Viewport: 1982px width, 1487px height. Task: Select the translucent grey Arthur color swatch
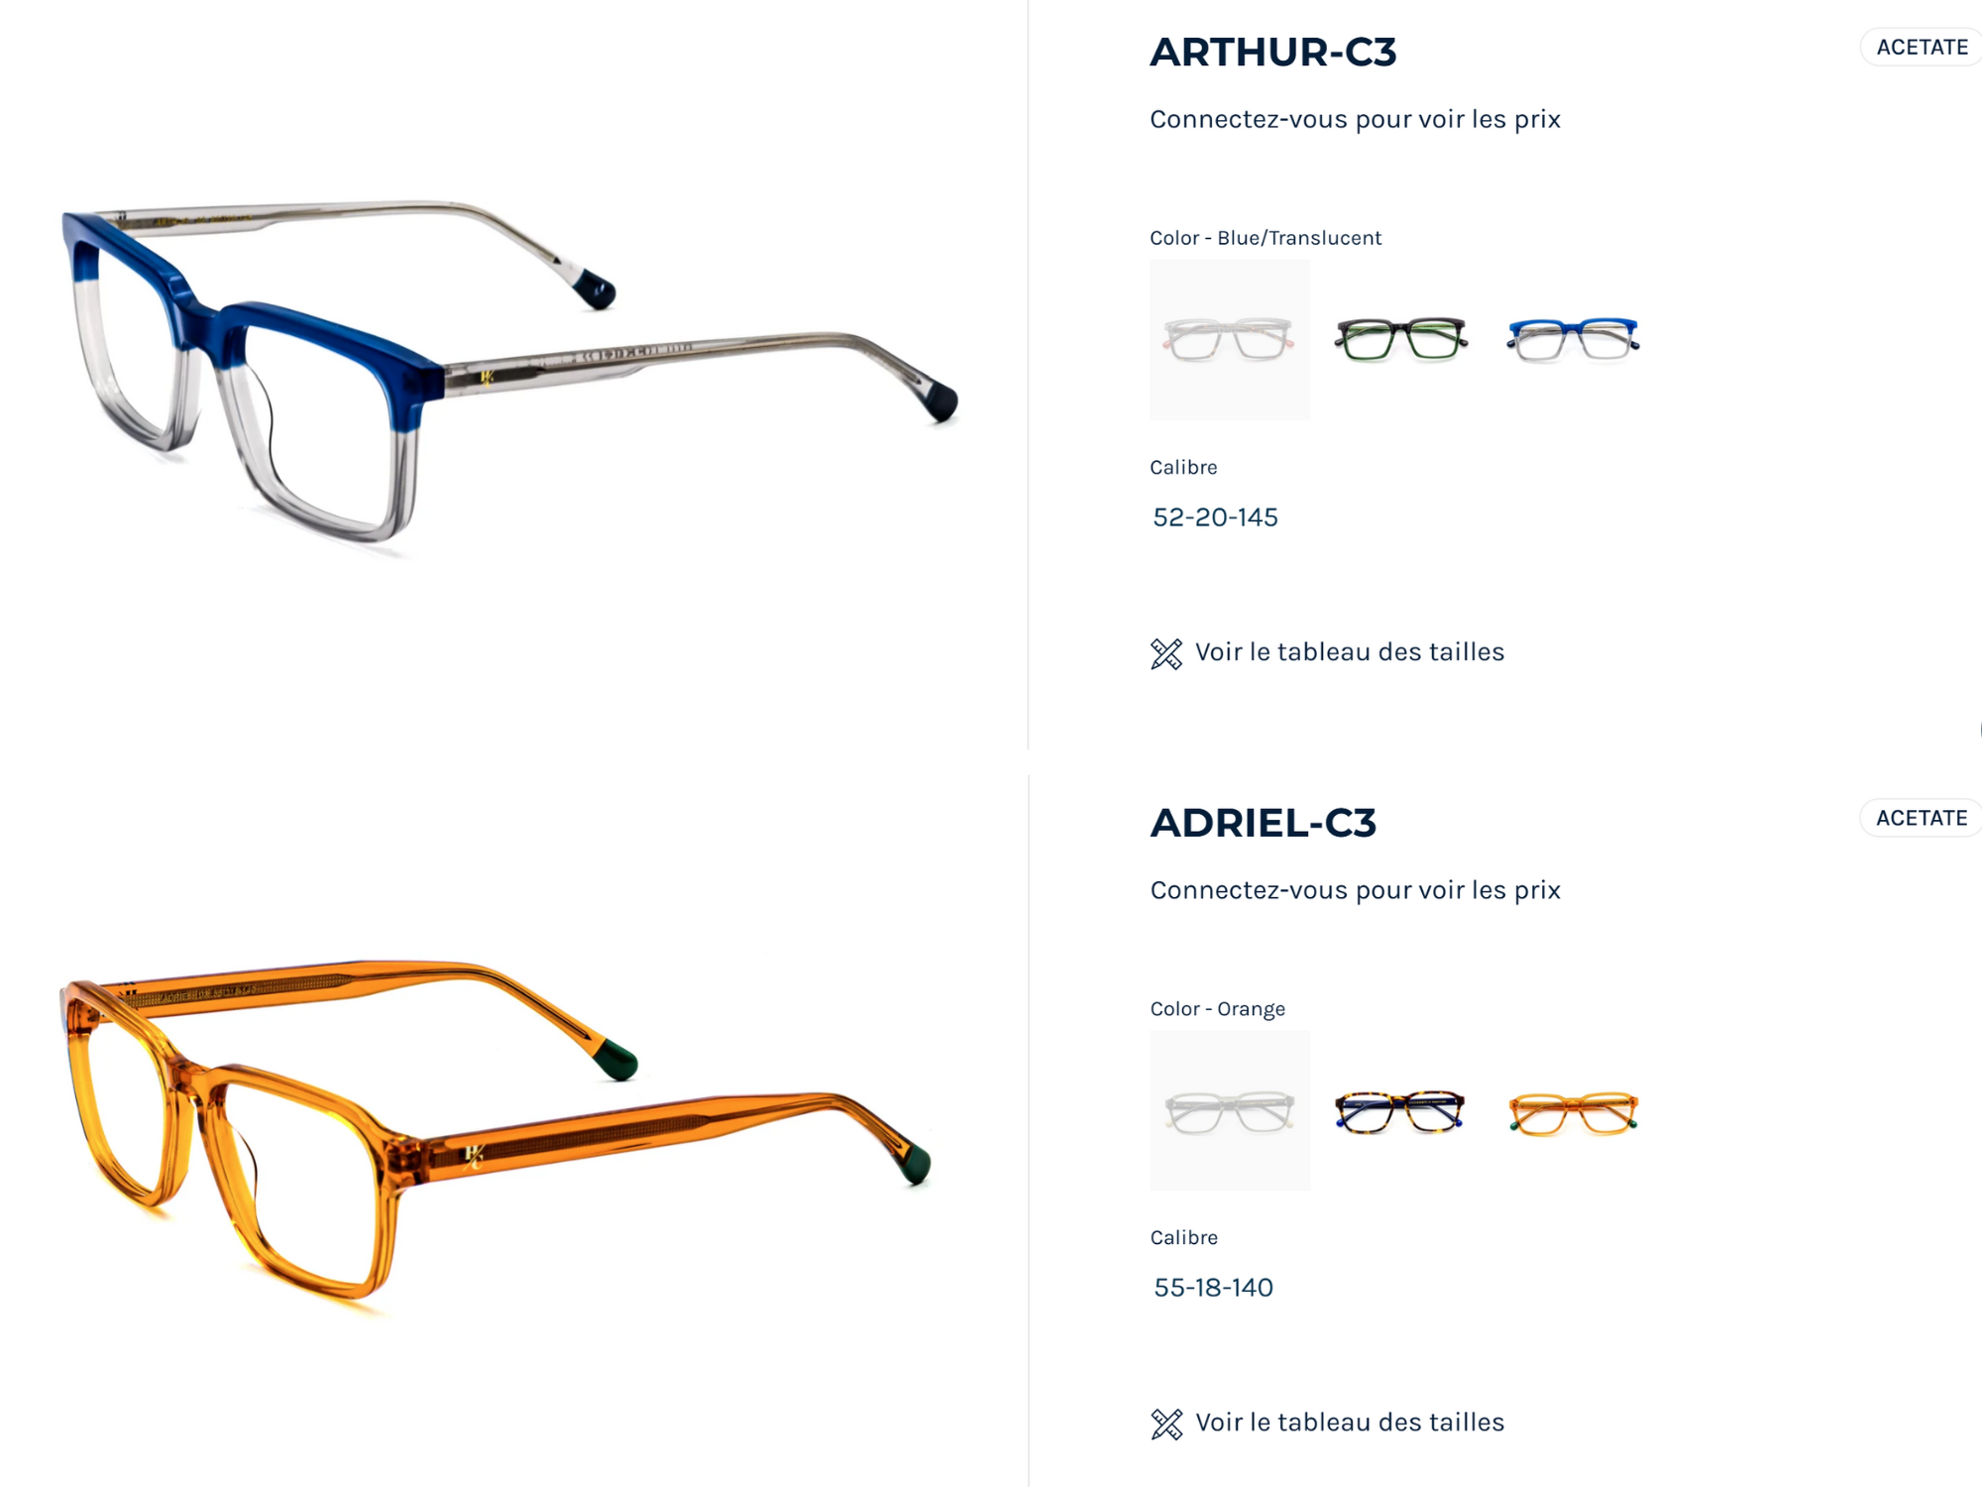click(x=1229, y=340)
